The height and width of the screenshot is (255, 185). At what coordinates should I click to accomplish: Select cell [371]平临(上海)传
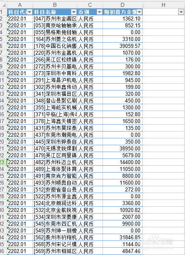coord(55,115)
